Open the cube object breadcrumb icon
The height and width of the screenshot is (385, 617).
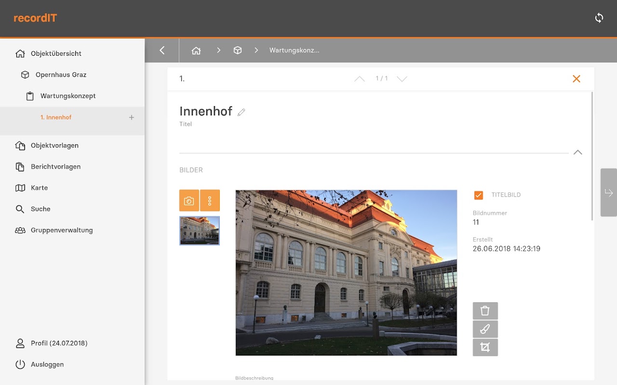(x=238, y=50)
